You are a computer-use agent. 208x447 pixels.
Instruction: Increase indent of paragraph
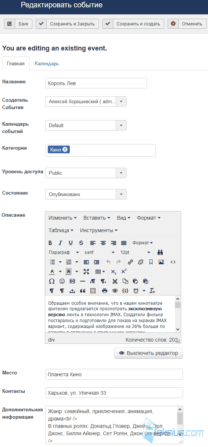tap(96, 262)
